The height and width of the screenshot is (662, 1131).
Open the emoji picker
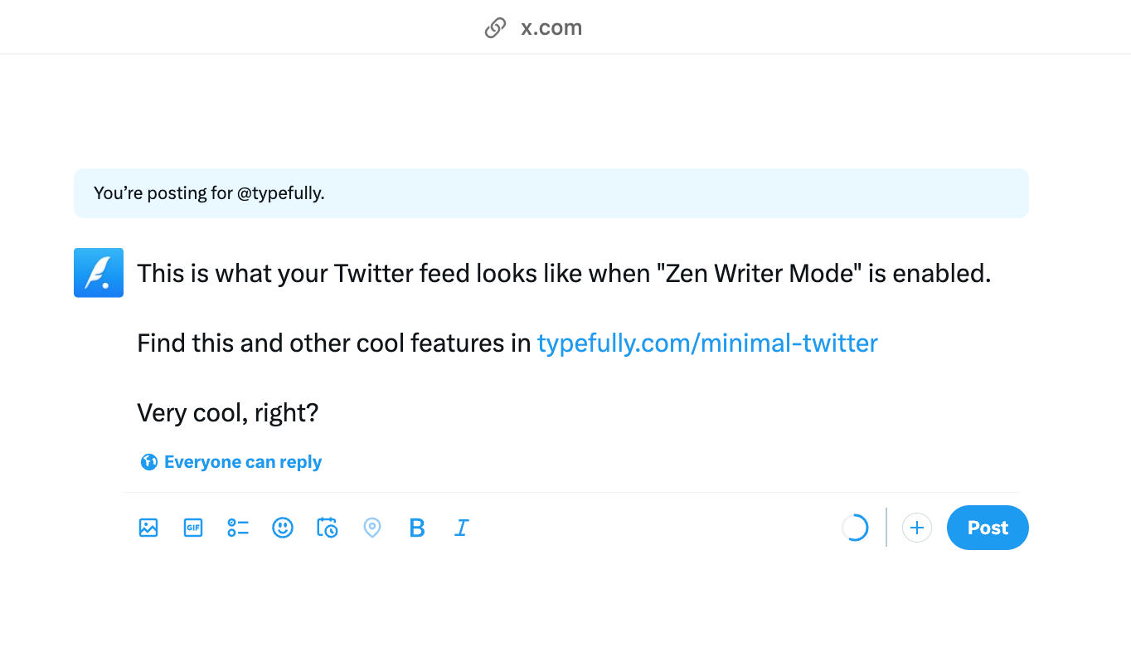[x=282, y=528]
